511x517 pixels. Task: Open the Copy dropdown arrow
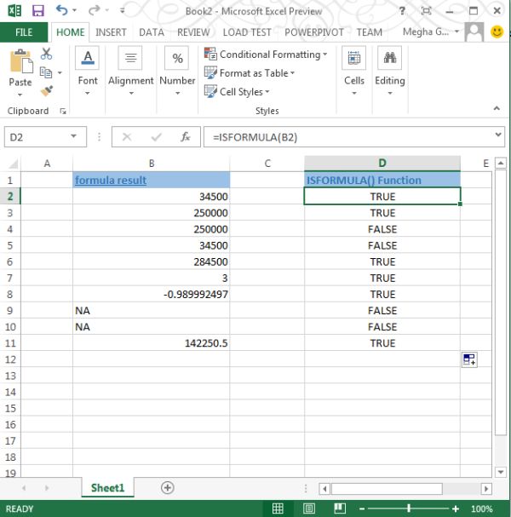[60, 72]
